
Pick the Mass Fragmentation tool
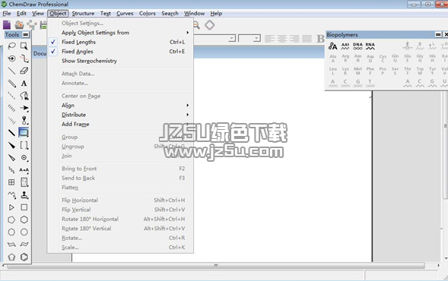[x=24, y=58]
